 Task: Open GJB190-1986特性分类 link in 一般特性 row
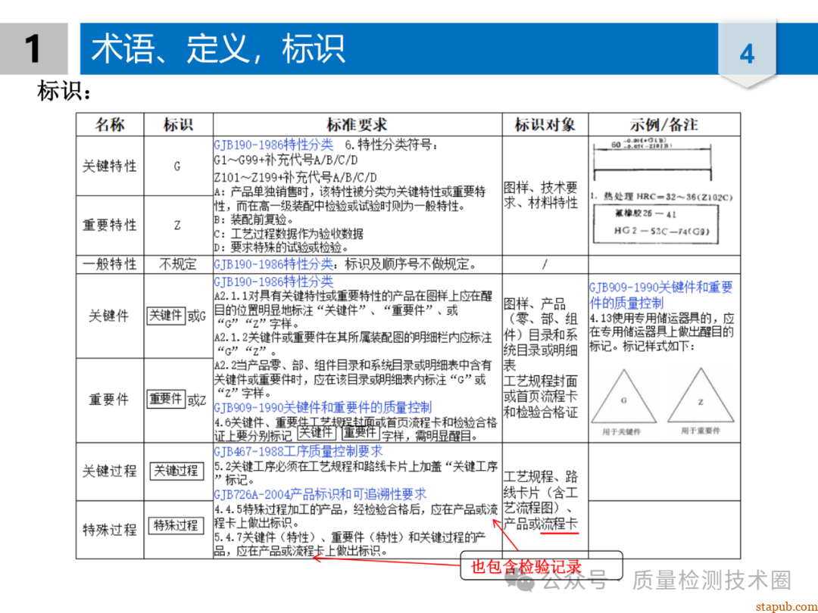[x=273, y=264]
